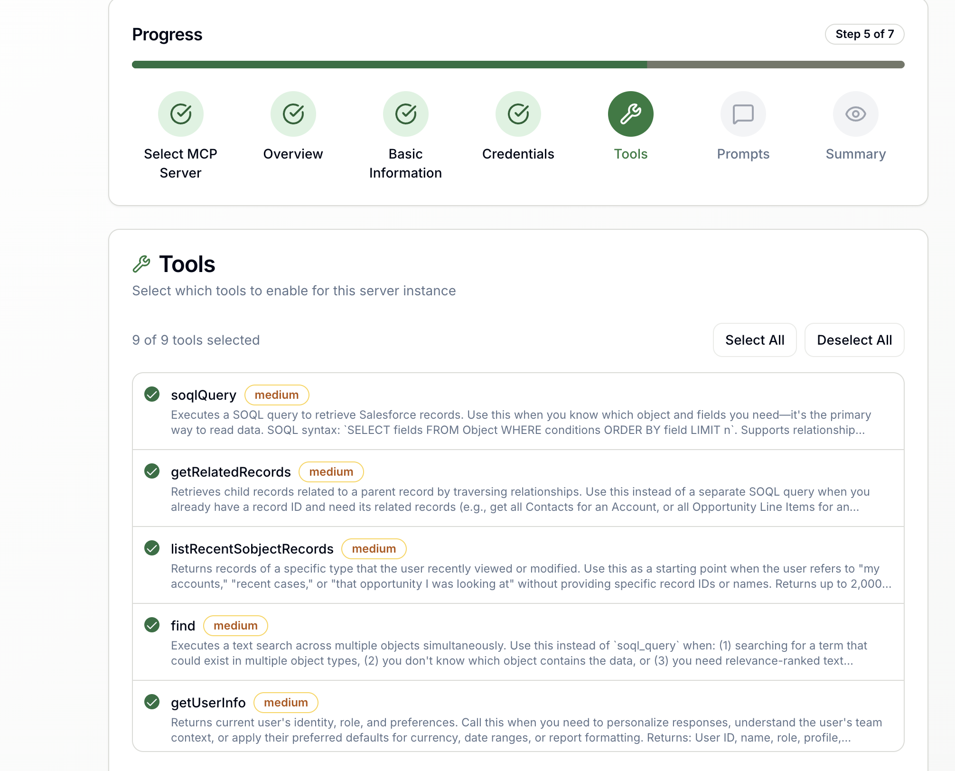Click the getRelatedRecords tool name
This screenshot has width=955, height=771.
pyautogui.click(x=231, y=472)
